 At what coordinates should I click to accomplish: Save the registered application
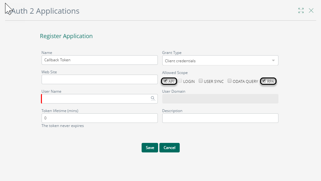click(x=150, y=148)
